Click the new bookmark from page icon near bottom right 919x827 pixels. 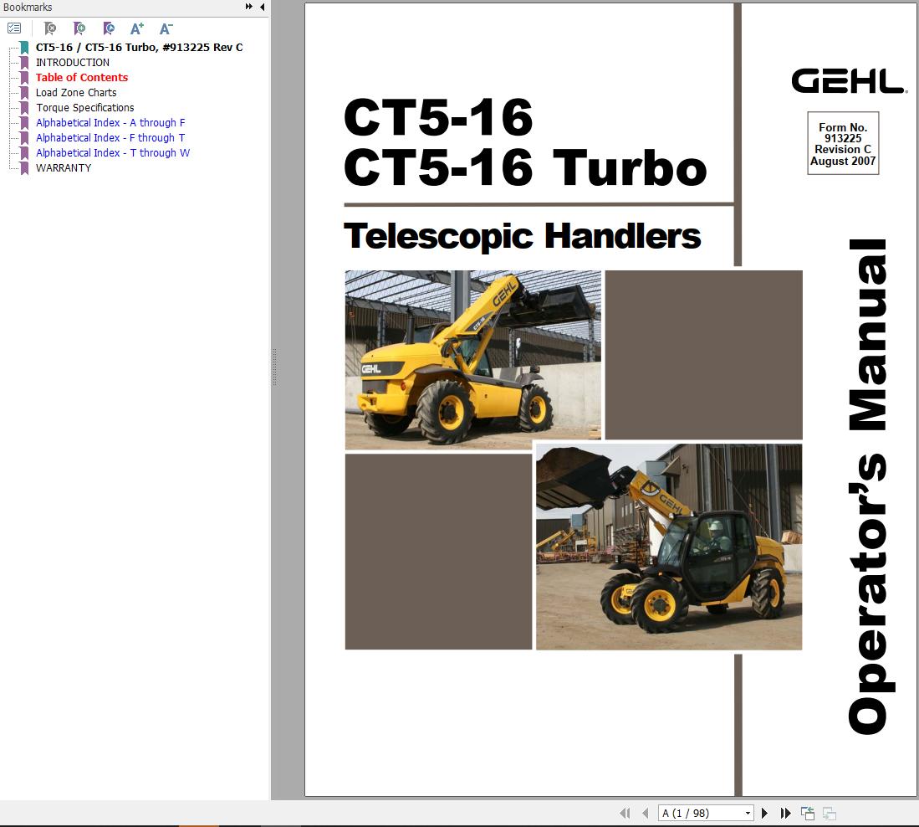(x=808, y=811)
